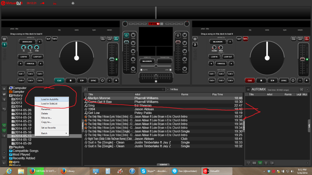This screenshot has width=312, height=175.
Task: Open Skype from the taskbar
Action: [154, 171]
